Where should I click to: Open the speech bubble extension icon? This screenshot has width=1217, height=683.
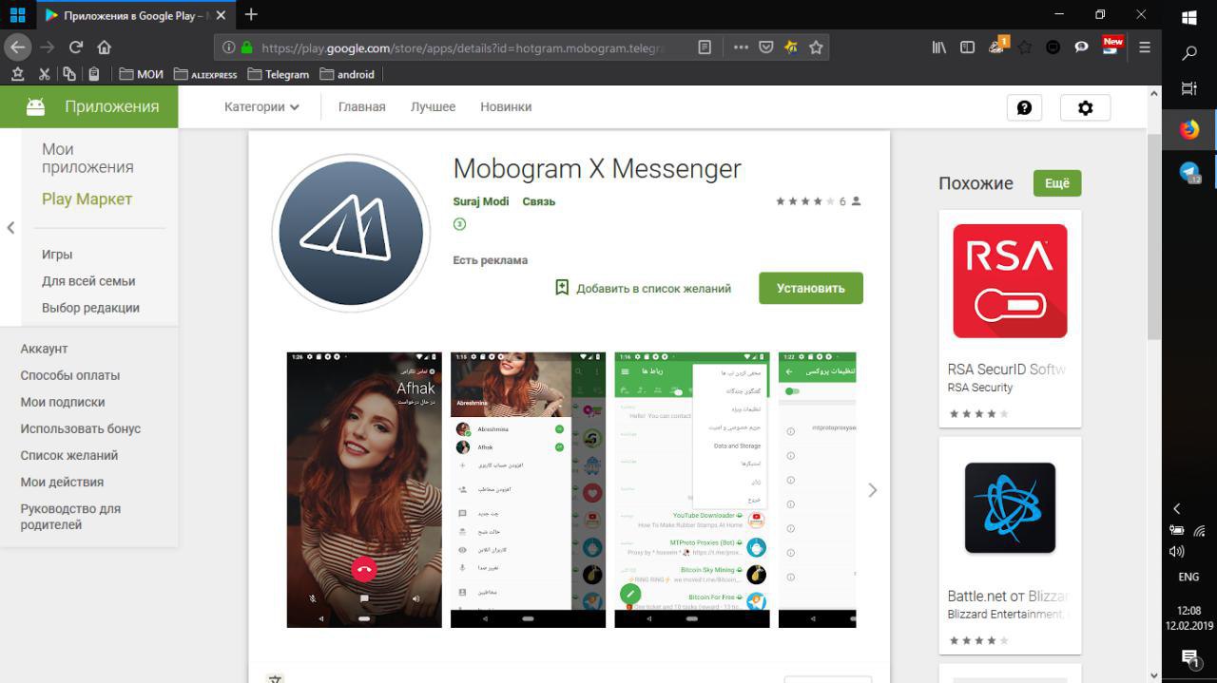(x=1081, y=47)
